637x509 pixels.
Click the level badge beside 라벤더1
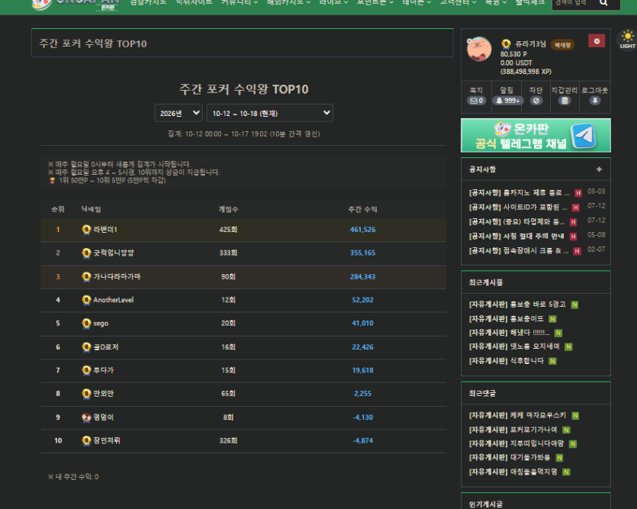click(86, 230)
